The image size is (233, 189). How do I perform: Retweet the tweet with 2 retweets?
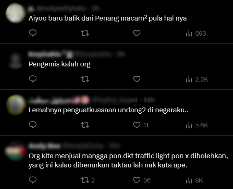tap(88, 180)
